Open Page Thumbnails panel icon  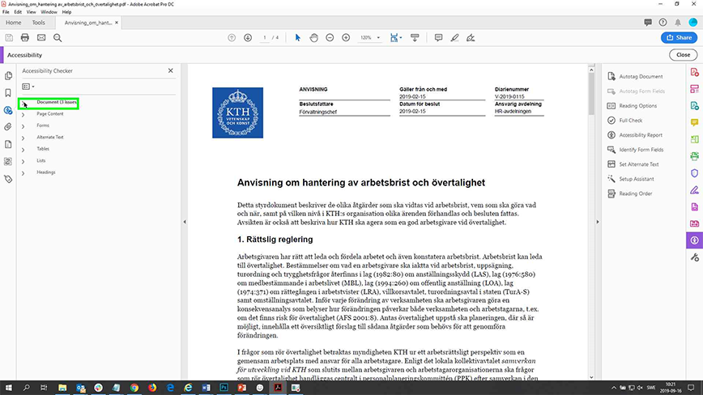[8, 76]
